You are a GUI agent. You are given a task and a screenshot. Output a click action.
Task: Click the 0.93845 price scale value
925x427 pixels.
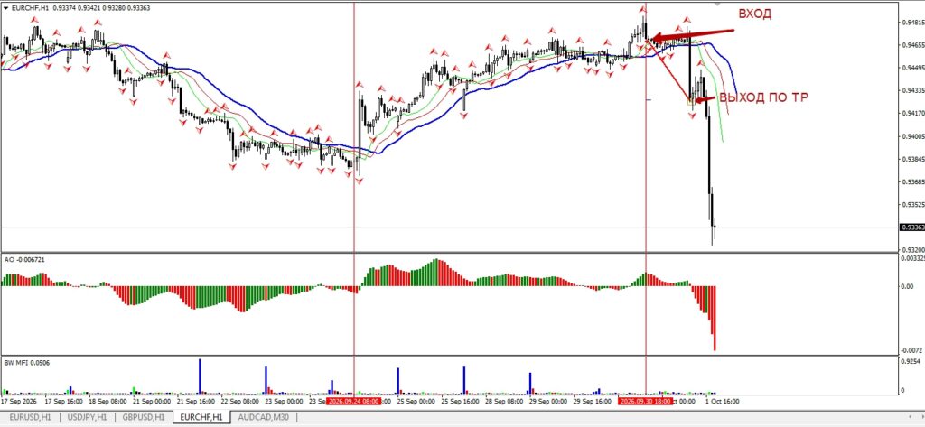coord(912,159)
